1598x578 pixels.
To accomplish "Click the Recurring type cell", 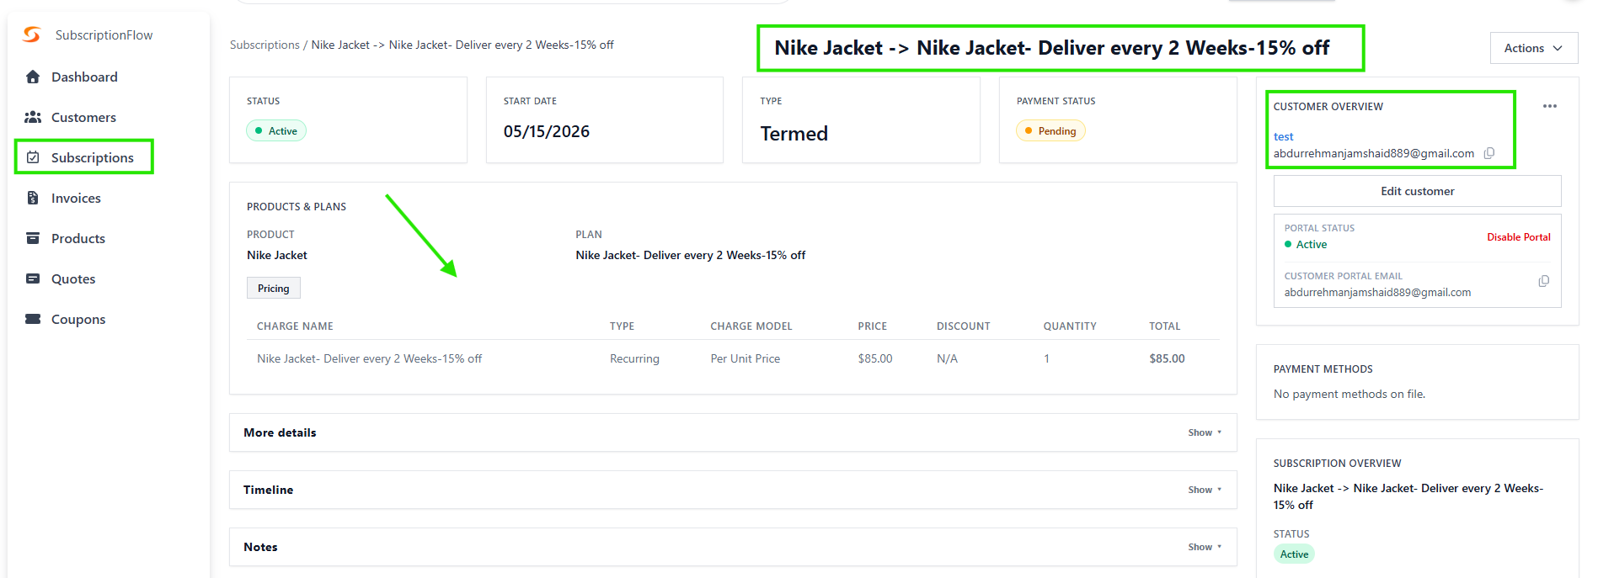I will coord(634,358).
